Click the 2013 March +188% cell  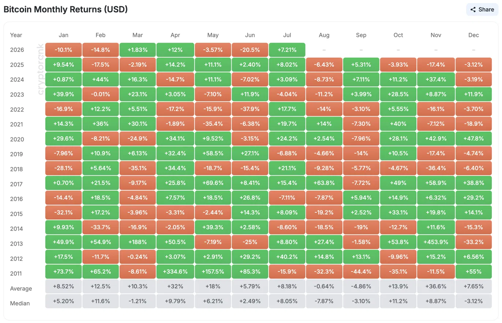click(138, 242)
